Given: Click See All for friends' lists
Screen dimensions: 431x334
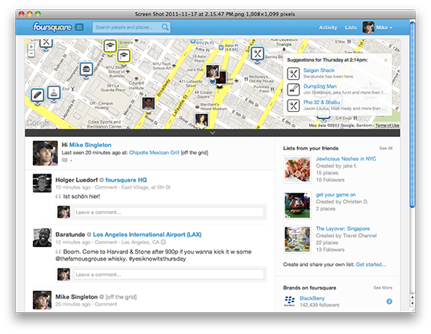Looking at the screenshot, I should (386, 148).
